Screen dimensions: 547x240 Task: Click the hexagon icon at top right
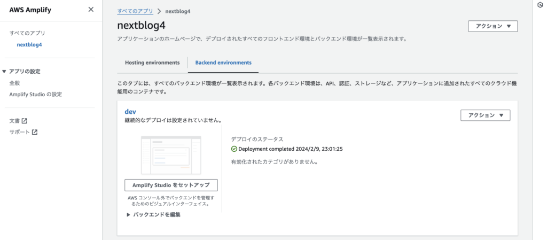click(x=541, y=5)
